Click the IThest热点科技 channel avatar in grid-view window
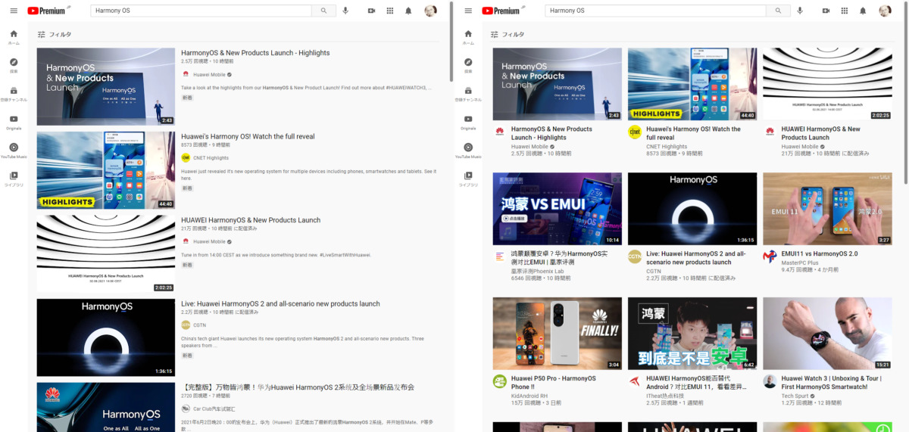The image size is (909, 432). pos(635,381)
